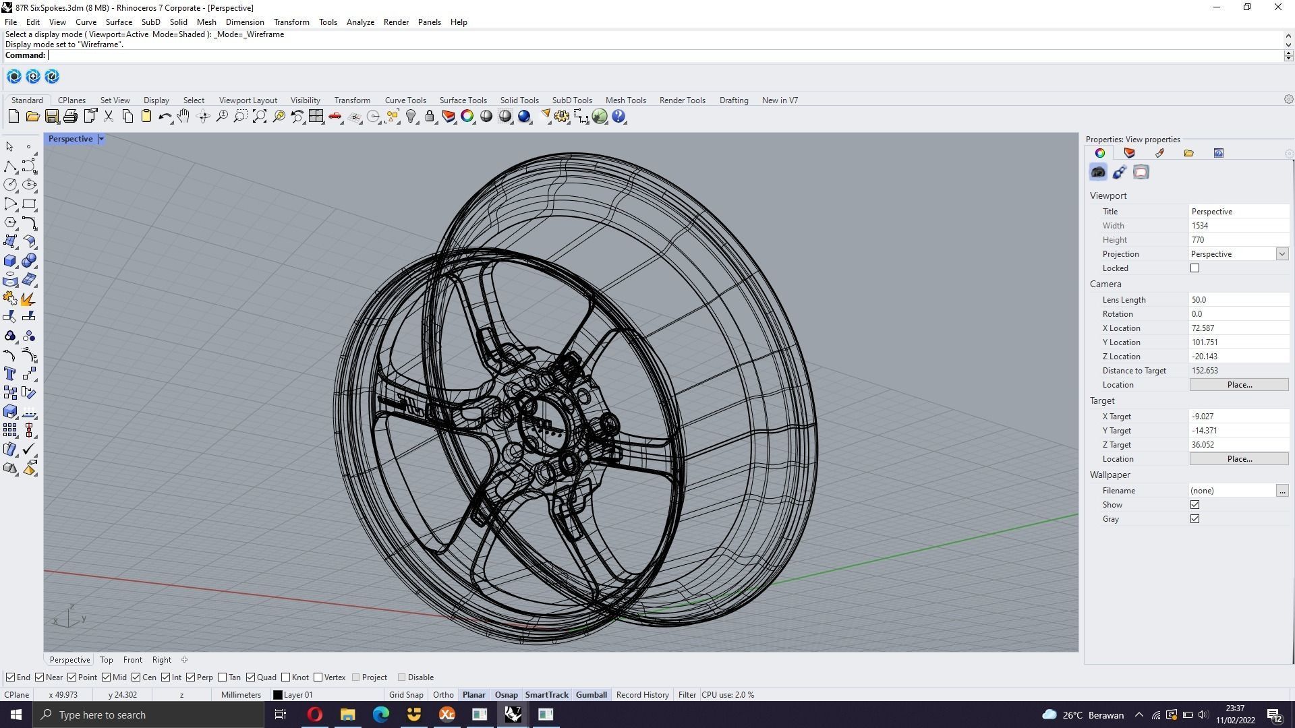This screenshot has width=1295, height=728.
Task: Open the Millimeters units pane
Action: [x=241, y=695]
